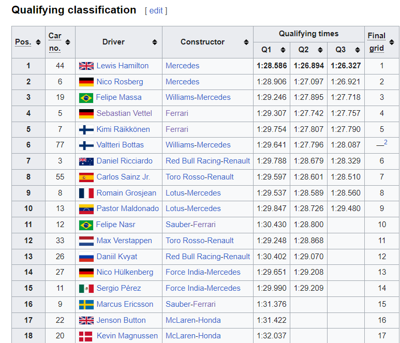Open Felipe Massa driver page
The image size is (400, 343).
point(118,97)
